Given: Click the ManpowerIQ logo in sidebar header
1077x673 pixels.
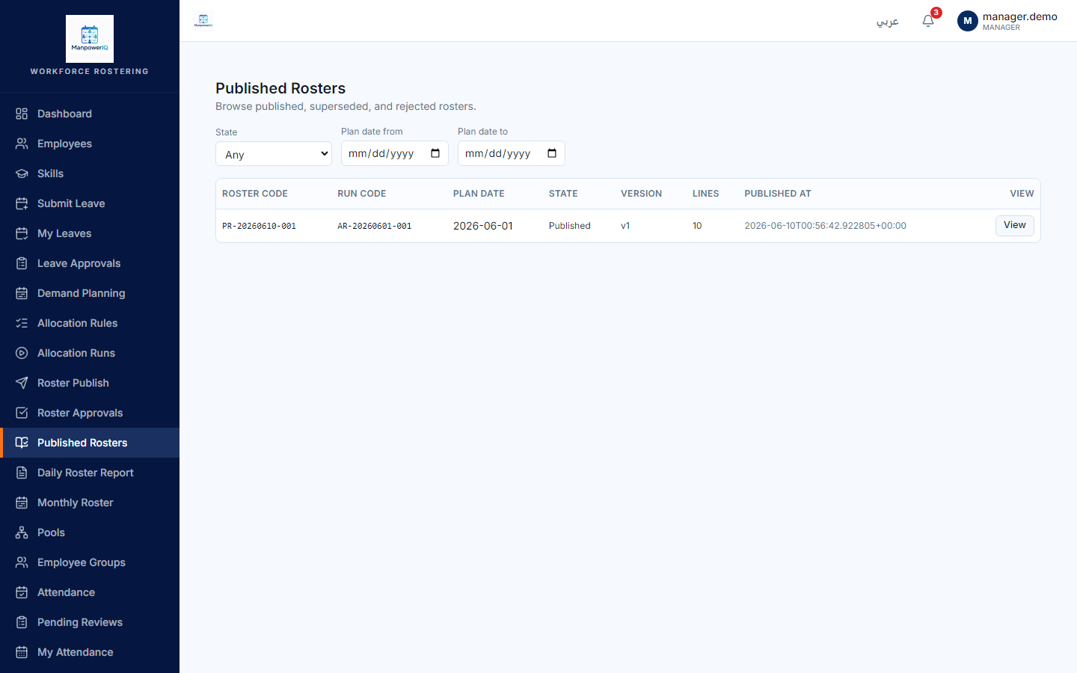Looking at the screenshot, I should click(90, 39).
